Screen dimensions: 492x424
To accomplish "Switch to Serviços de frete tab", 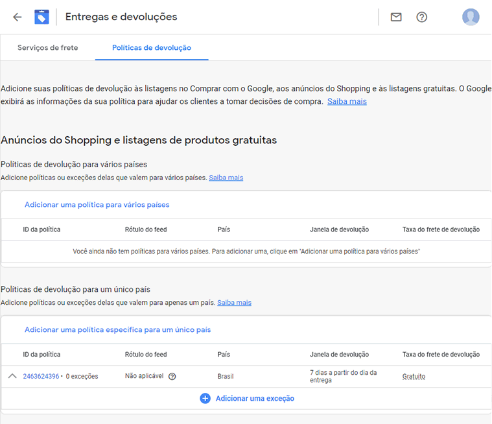I will coord(48,48).
